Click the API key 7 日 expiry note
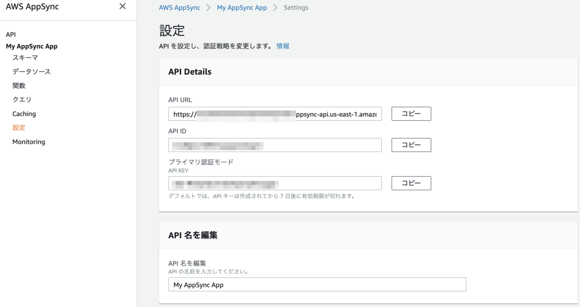 coord(261,196)
